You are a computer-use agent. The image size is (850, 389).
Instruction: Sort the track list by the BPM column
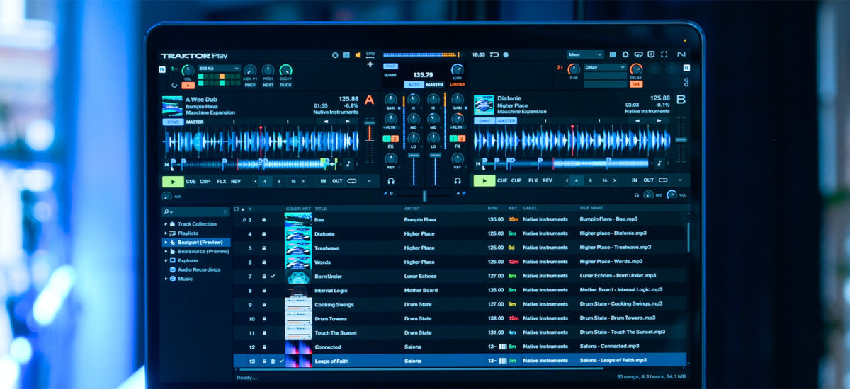coord(493,209)
